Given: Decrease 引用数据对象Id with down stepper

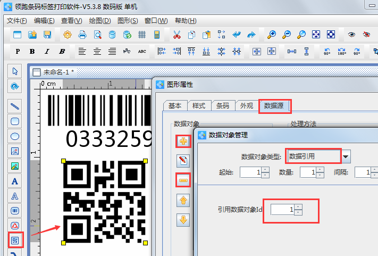Looking at the screenshot, I should coord(298,213).
